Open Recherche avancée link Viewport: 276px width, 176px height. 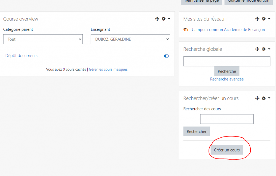tap(227, 79)
